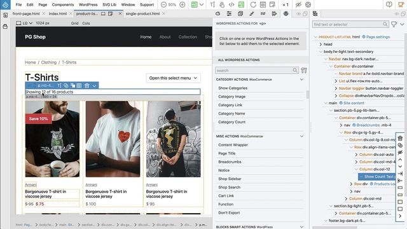Viewport: 407px width, 229px height.
Task: Open the layout view dropdown arrow
Action: pyautogui.click(x=202, y=4)
